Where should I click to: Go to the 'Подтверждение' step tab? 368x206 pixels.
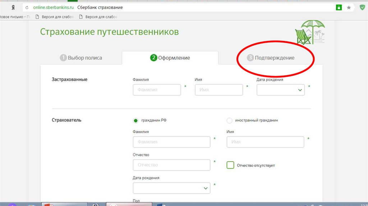coord(271,58)
